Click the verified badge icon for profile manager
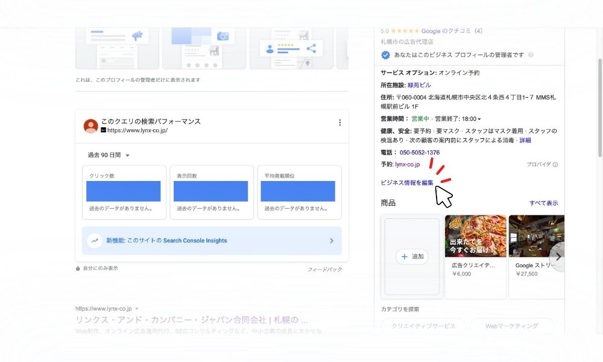The image size is (603, 362). click(385, 55)
